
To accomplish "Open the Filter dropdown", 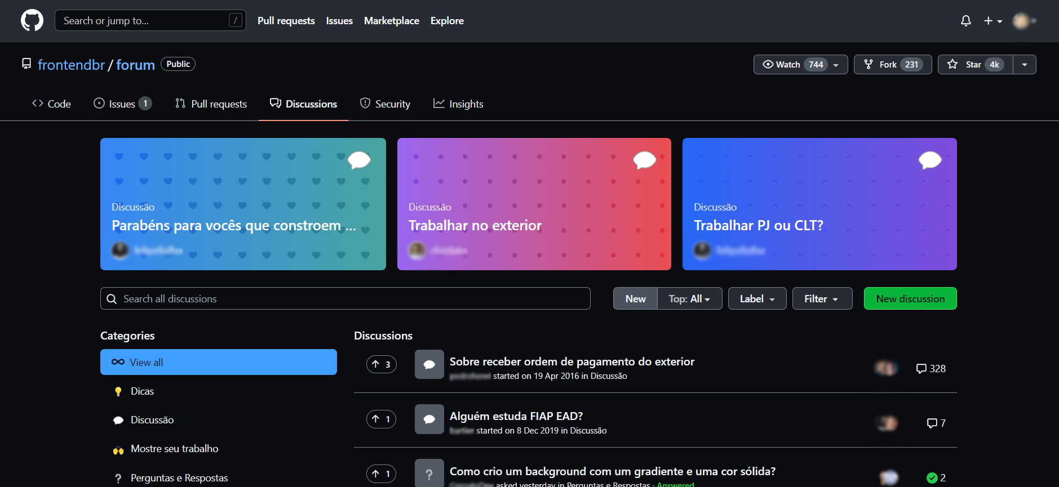I will [x=822, y=298].
